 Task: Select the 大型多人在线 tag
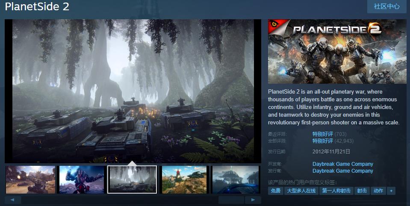click(301, 191)
